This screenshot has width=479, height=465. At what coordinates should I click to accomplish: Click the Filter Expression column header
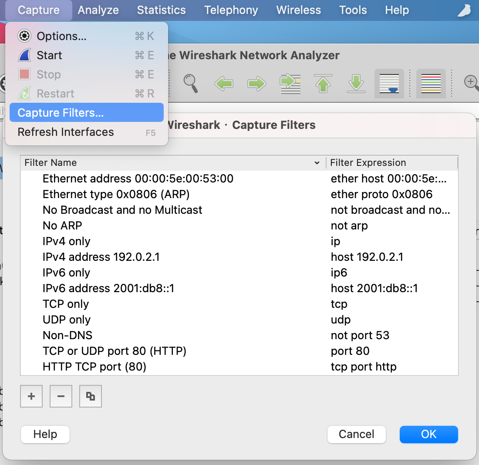coord(392,162)
